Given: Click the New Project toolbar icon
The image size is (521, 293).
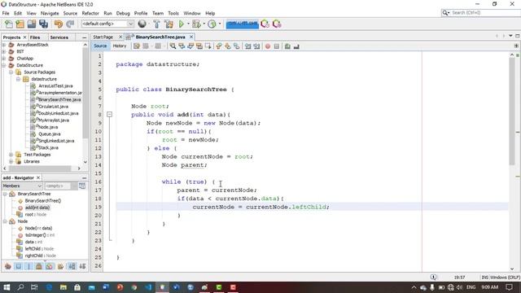Looking at the screenshot, I should click(20, 24).
